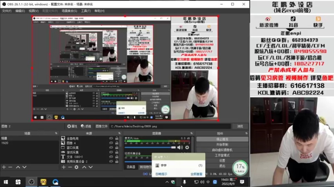
Task: Open the OBS icon in the taskbar
Action: tap(31, 182)
